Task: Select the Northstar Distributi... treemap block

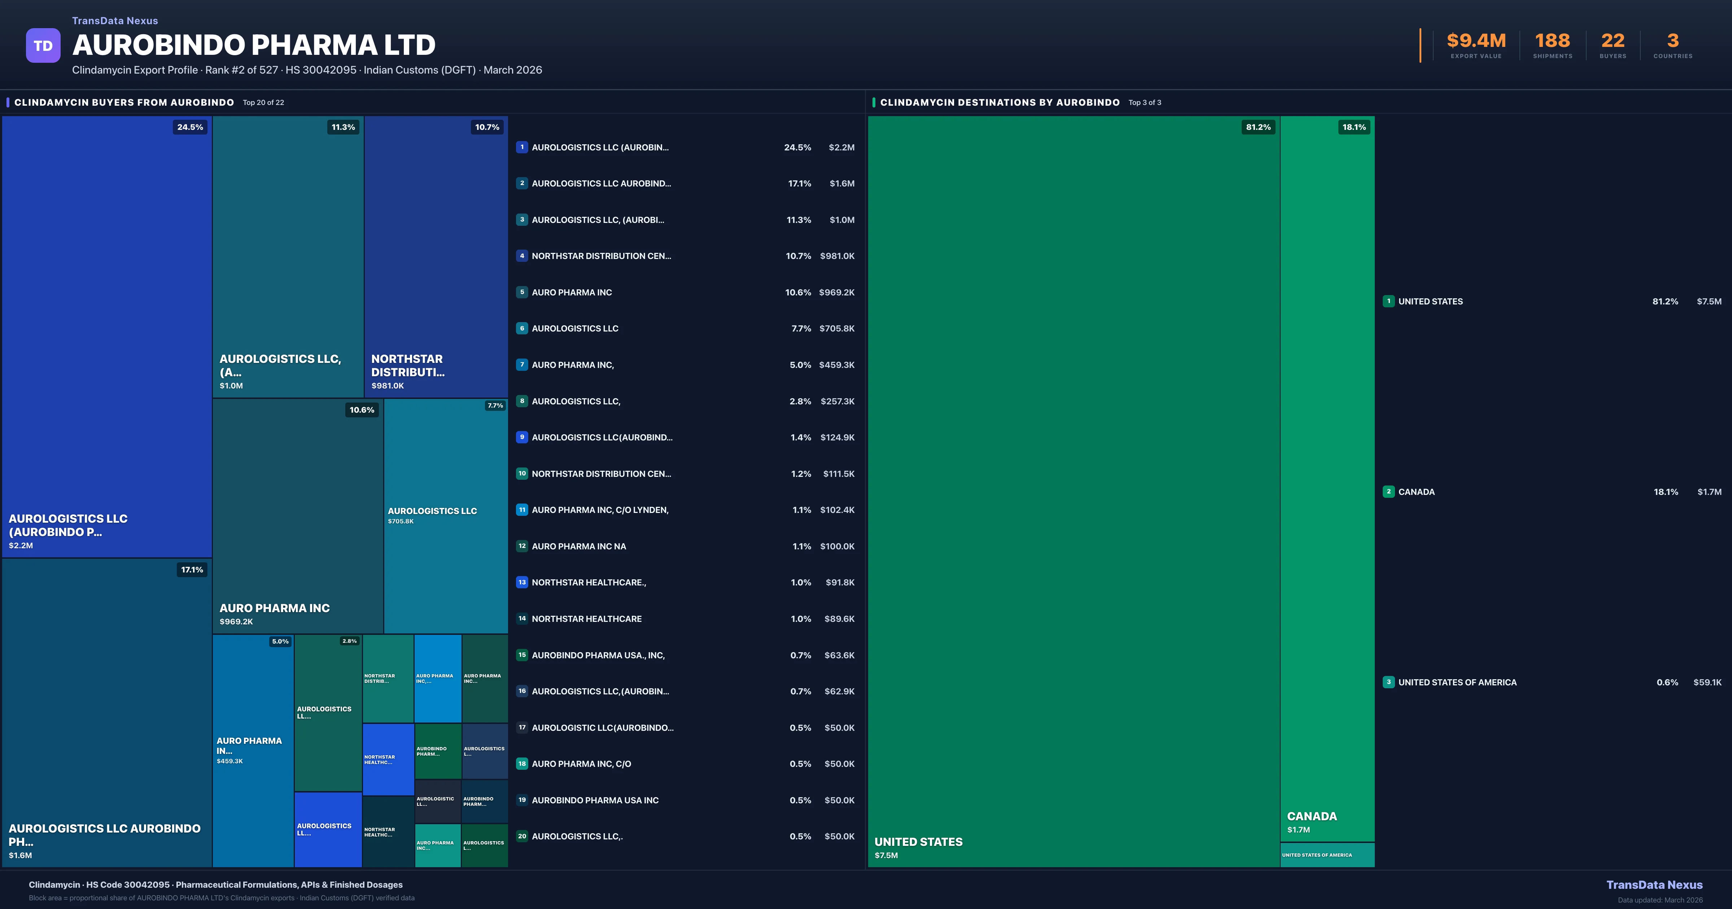Action: [x=436, y=255]
